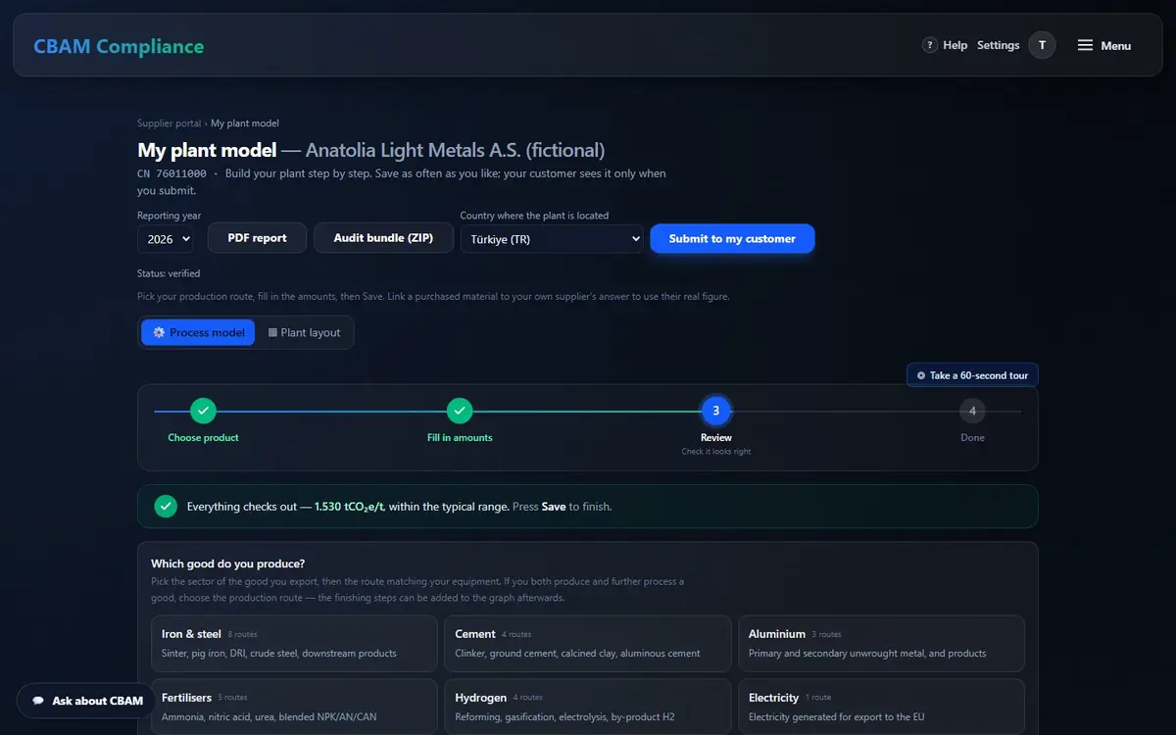Image resolution: width=1176 pixels, height=735 pixels.
Task: Open the Help link text
Action: [955, 45]
